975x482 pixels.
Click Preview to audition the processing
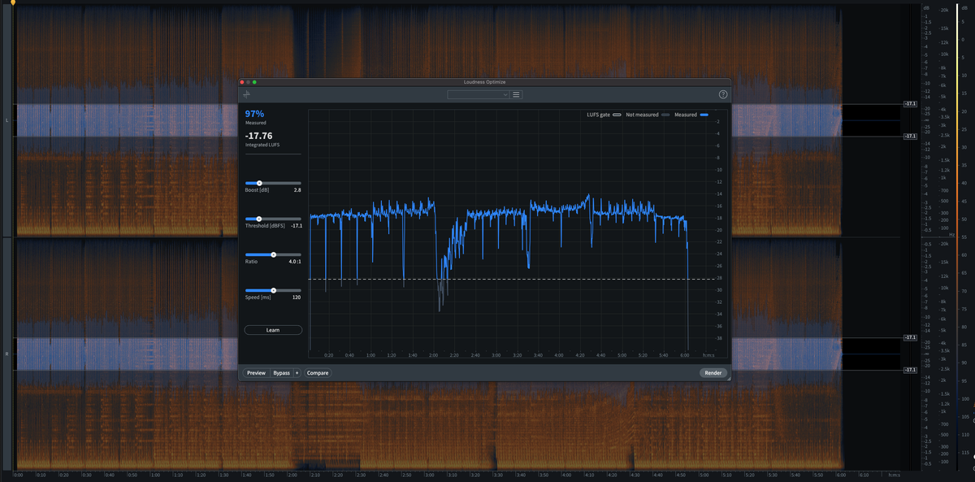coord(256,372)
